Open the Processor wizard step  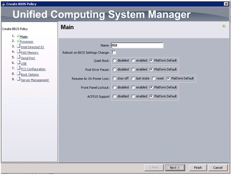tap(26, 42)
